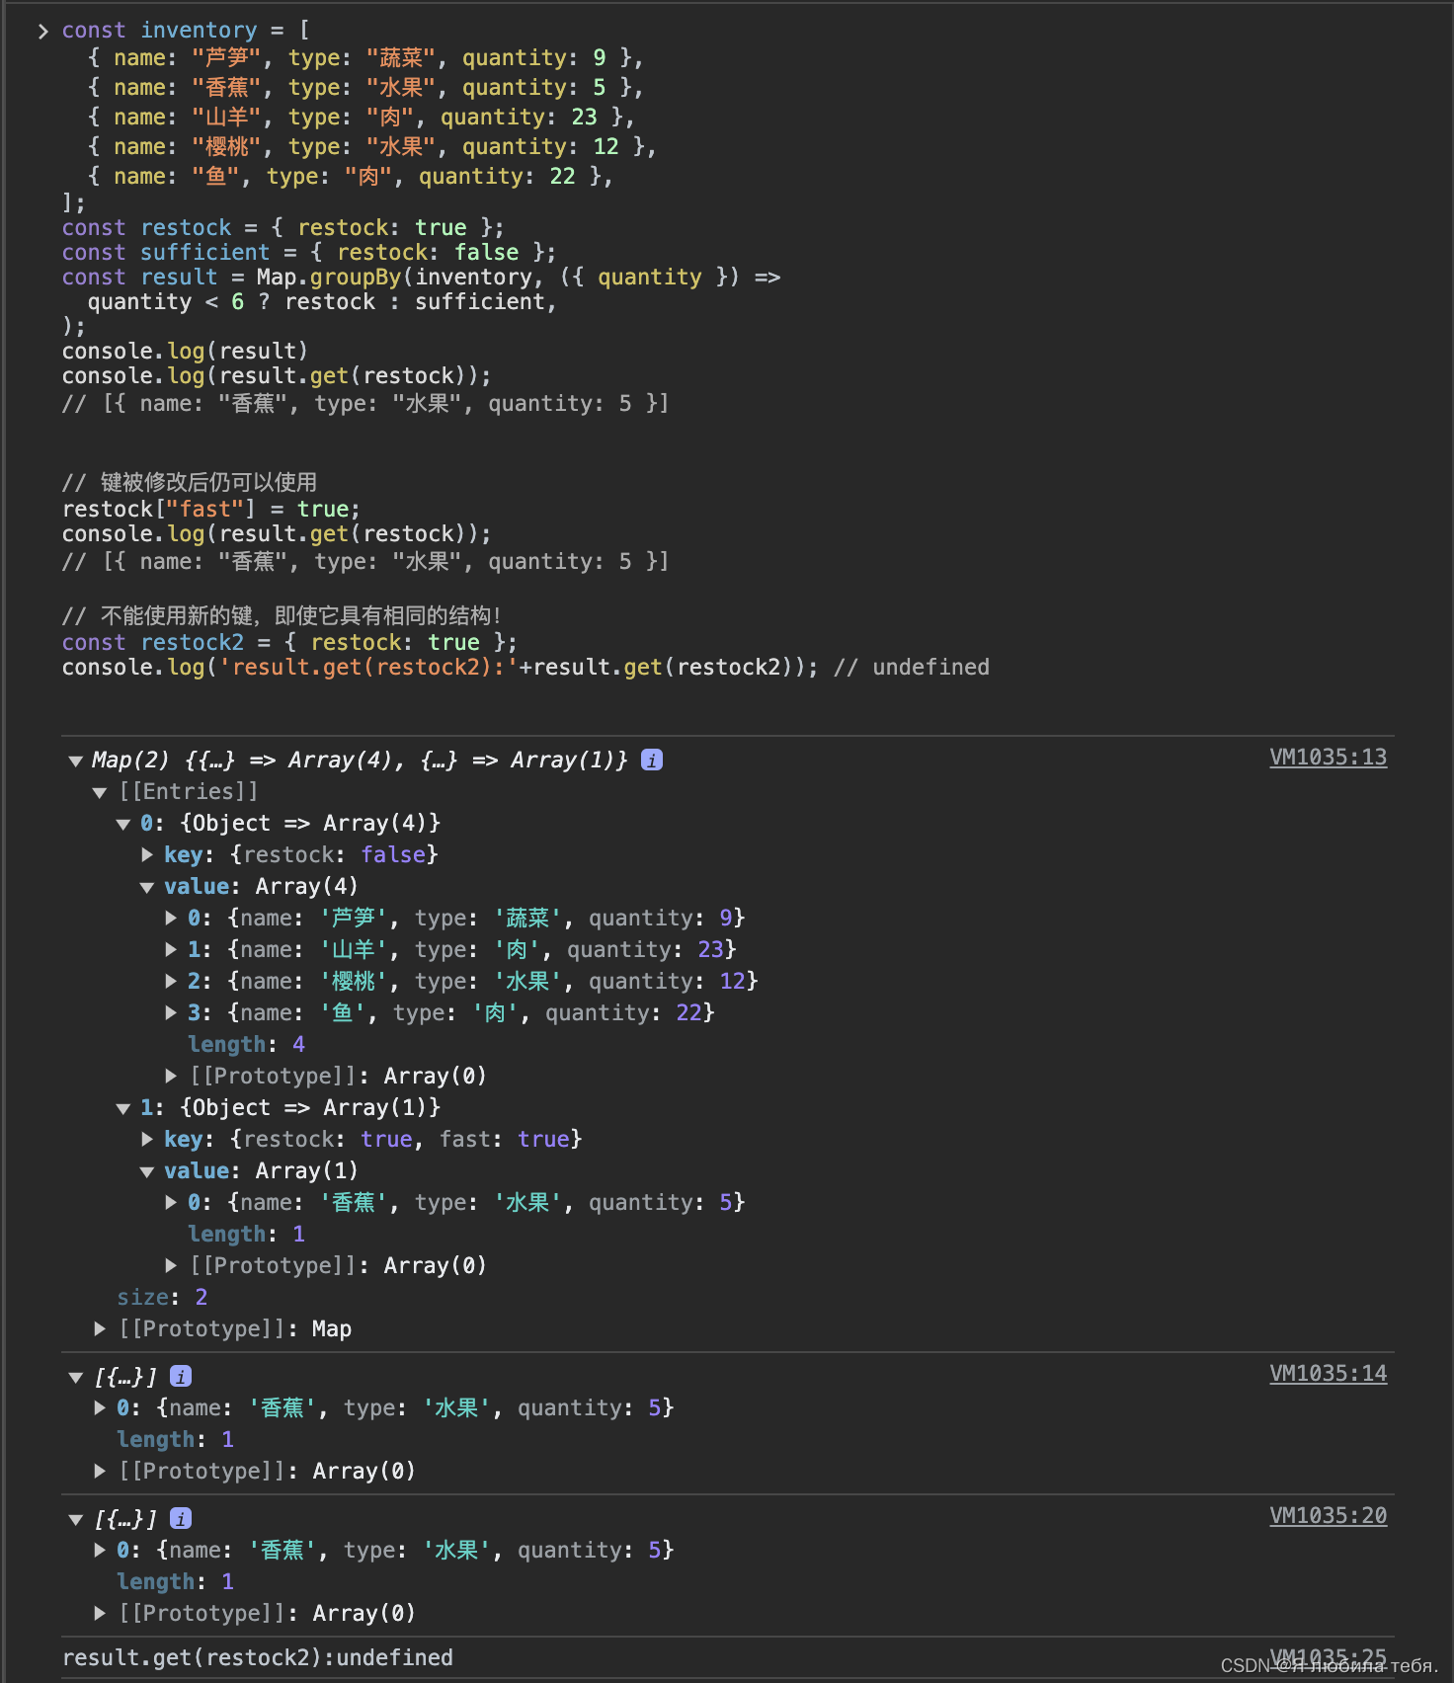Expand [[Prototype]] in VM1035:20 output
1454x1683 pixels.
point(99,1613)
